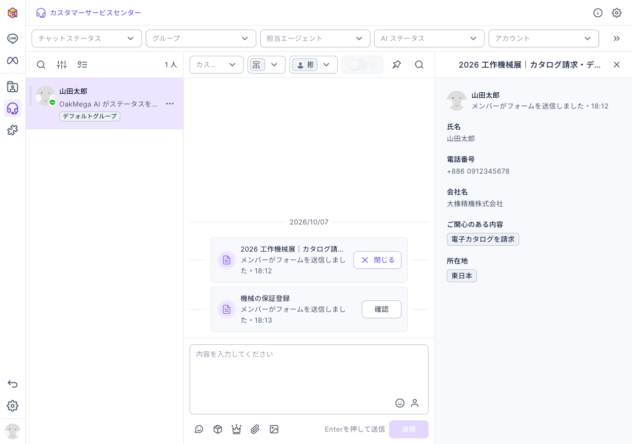The height and width of the screenshot is (444, 632).
Task: Open the Meta channel sidebar icon
Action: [12, 60]
